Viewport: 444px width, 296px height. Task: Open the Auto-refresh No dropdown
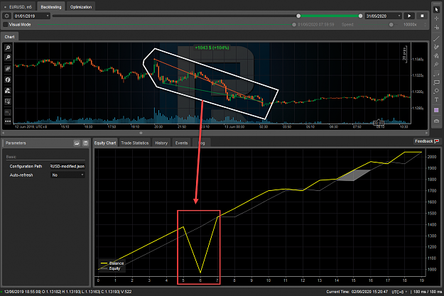(67, 175)
